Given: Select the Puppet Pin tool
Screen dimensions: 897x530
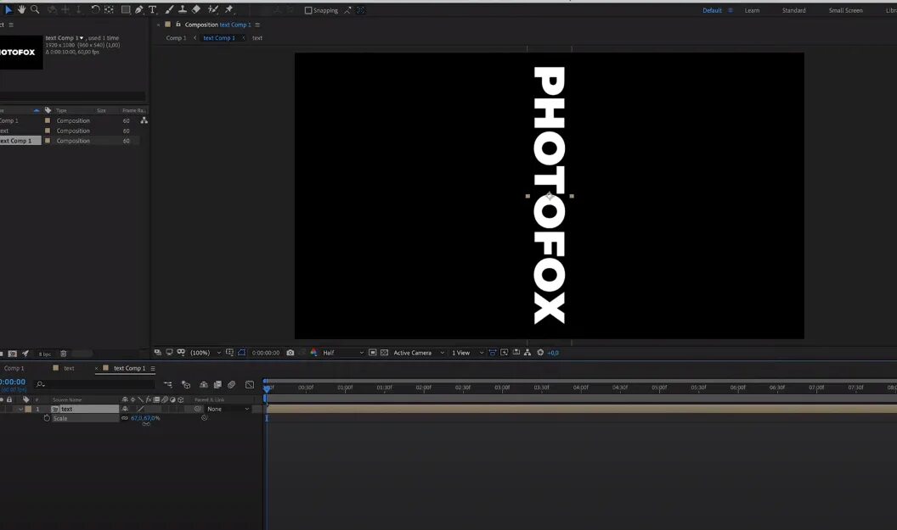Looking at the screenshot, I should (228, 9).
